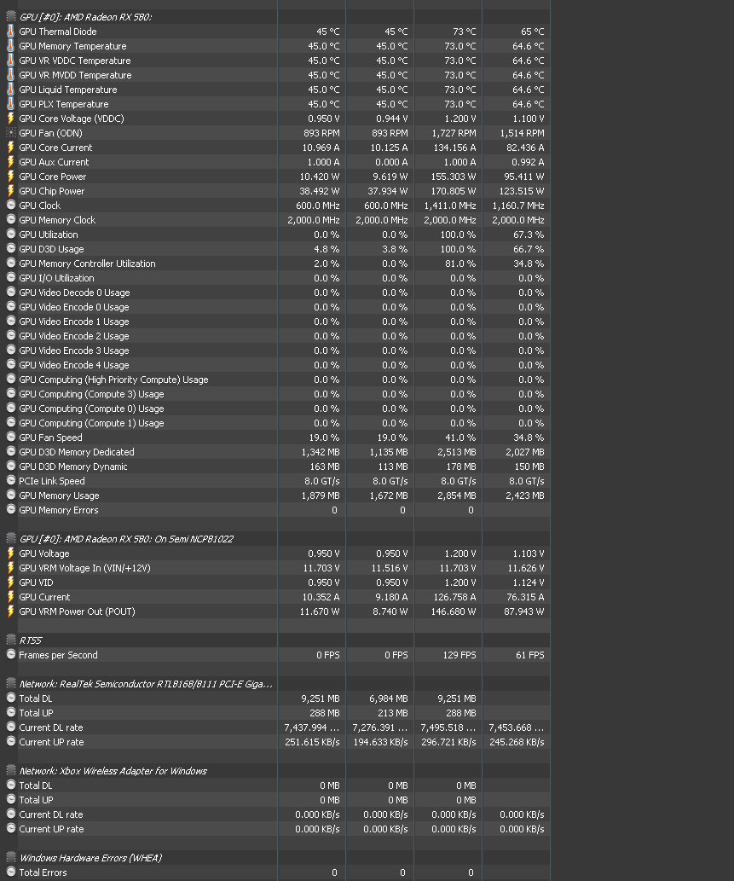The image size is (734, 881).
Task: Select the Xbox adapter Current DL rate row
Action: [275, 814]
